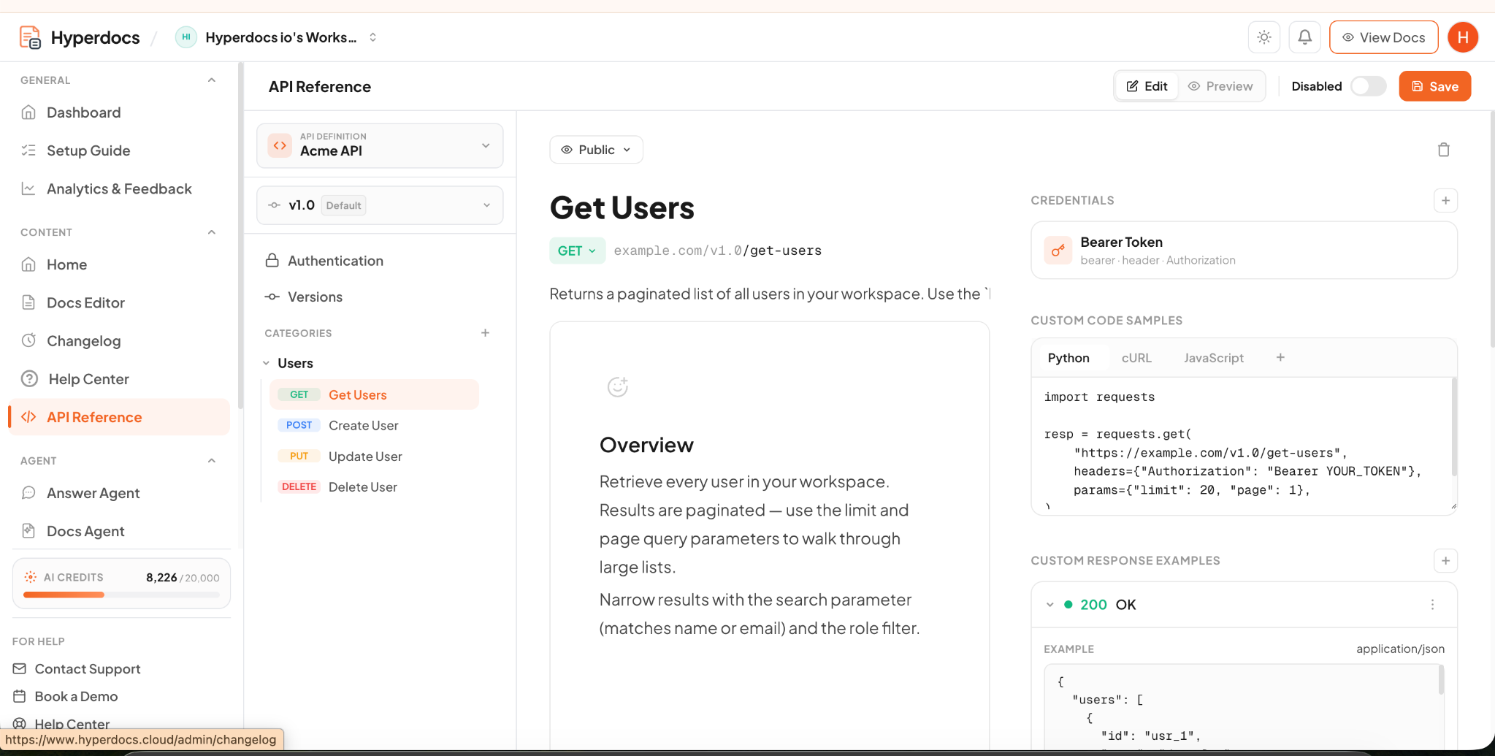The width and height of the screenshot is (1495, 756).
Task: Open the notifications bell
Action: tap(1304, 37)
